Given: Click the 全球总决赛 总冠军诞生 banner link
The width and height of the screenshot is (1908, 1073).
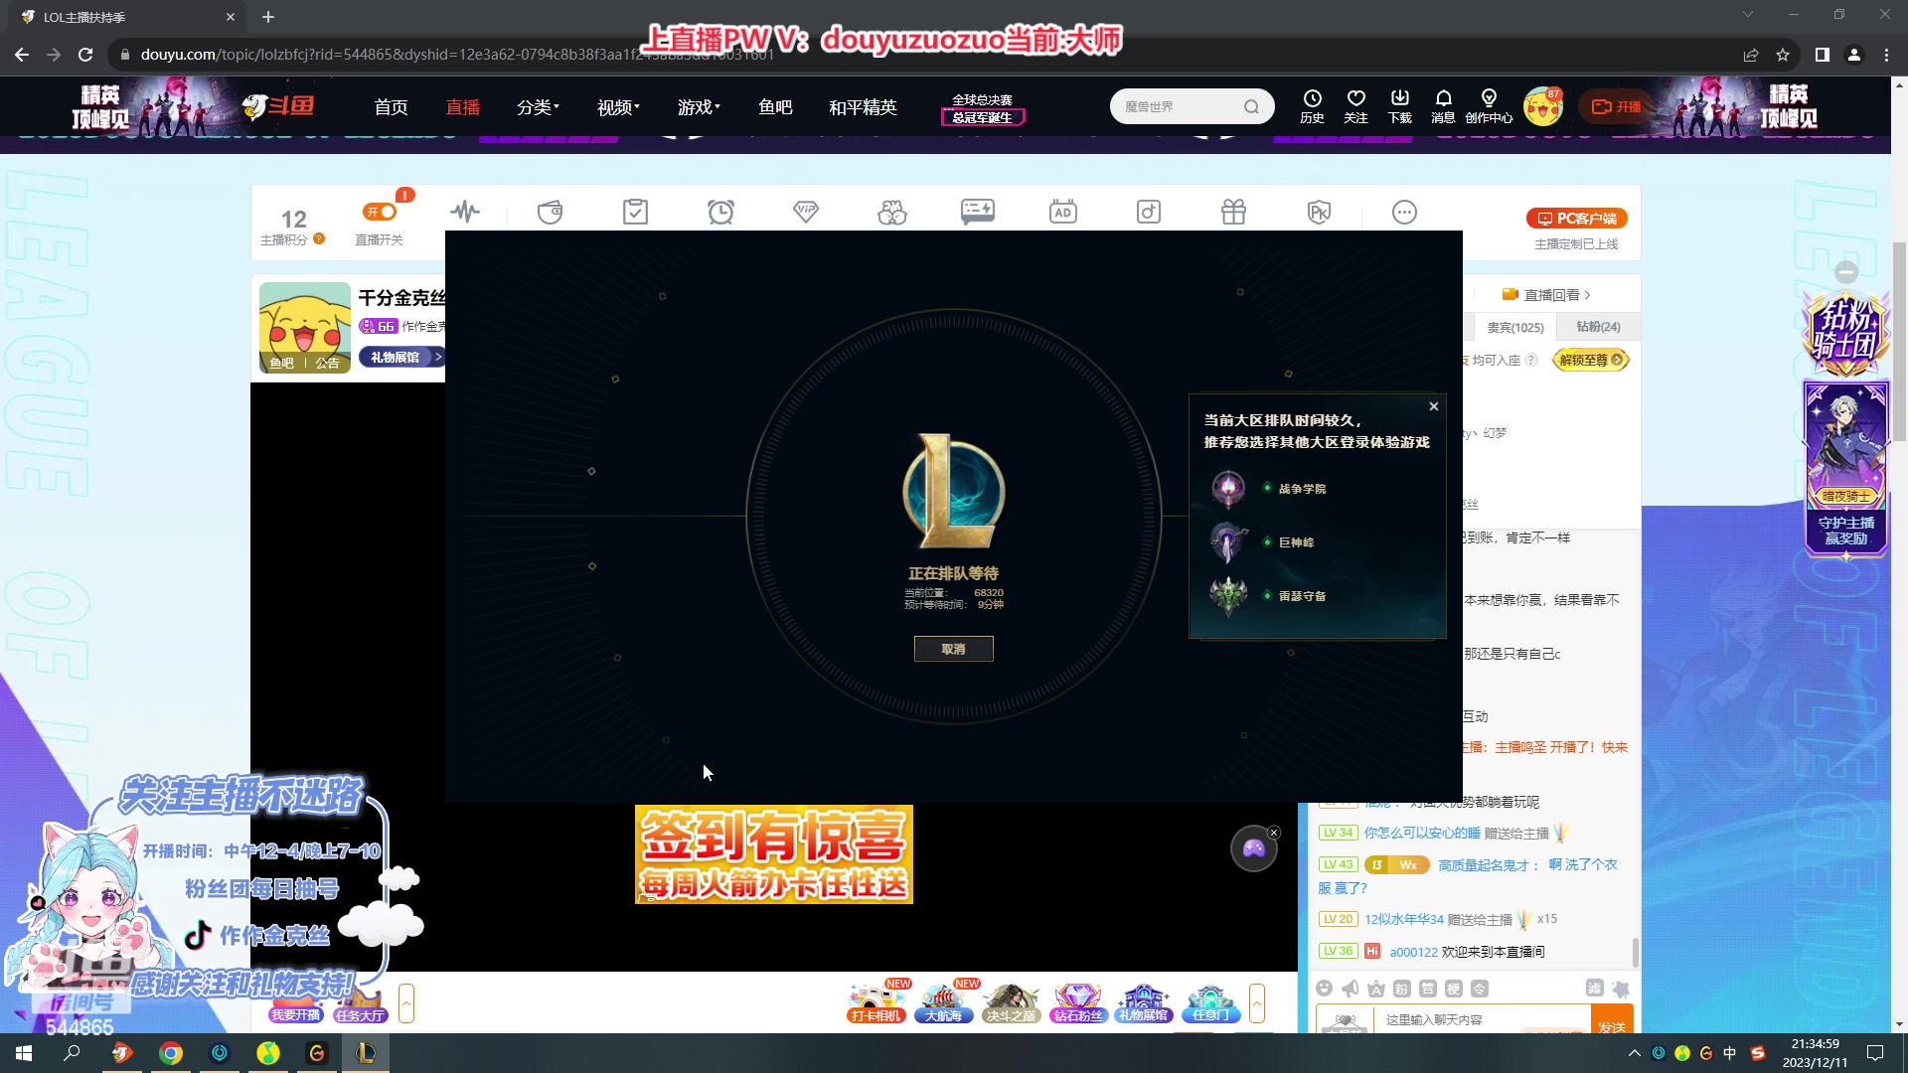Looking at the screenshot, I should point(983,108).
